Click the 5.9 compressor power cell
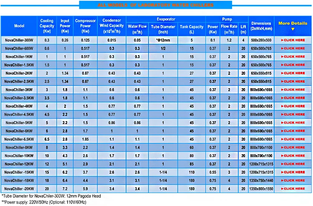The height and width of the screenshot is (206, 313). coord(85,188)
